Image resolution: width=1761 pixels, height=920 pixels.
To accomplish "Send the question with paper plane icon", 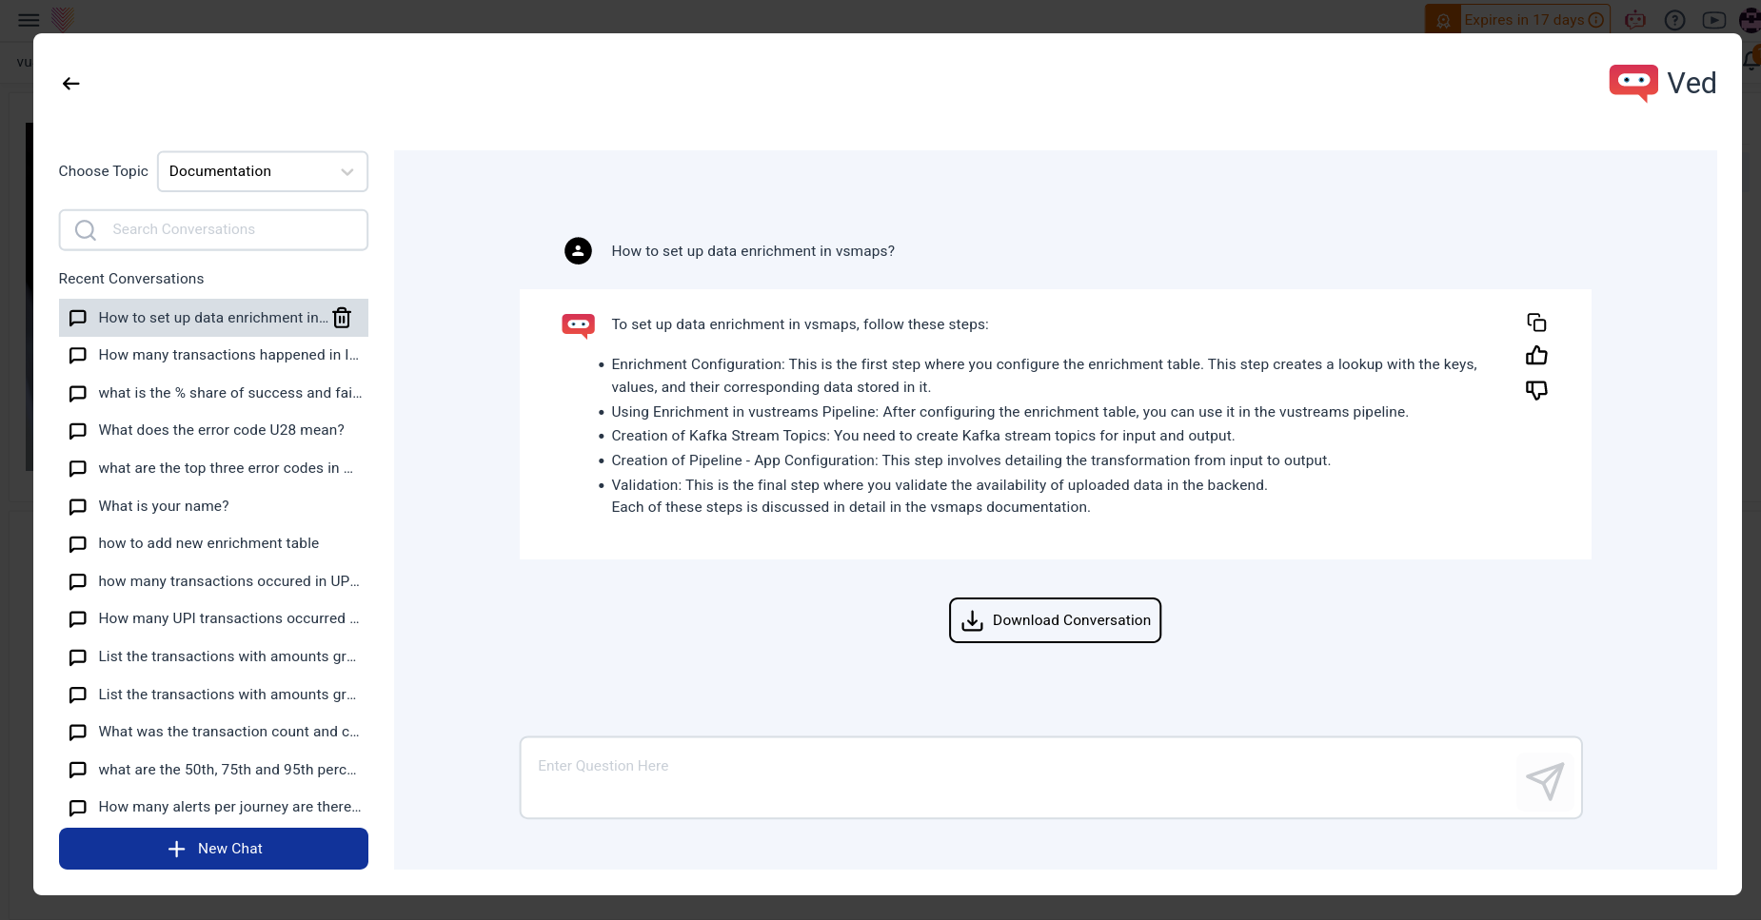I will [1545, 781].
